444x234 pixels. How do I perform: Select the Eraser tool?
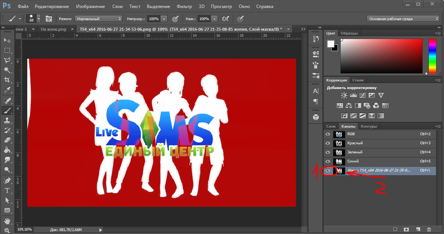pos(7,140)
